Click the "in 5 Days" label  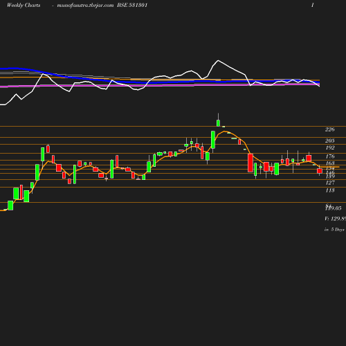(x=334, y=230)
